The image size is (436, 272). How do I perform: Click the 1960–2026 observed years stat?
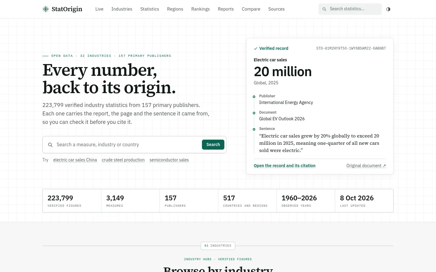306,201
